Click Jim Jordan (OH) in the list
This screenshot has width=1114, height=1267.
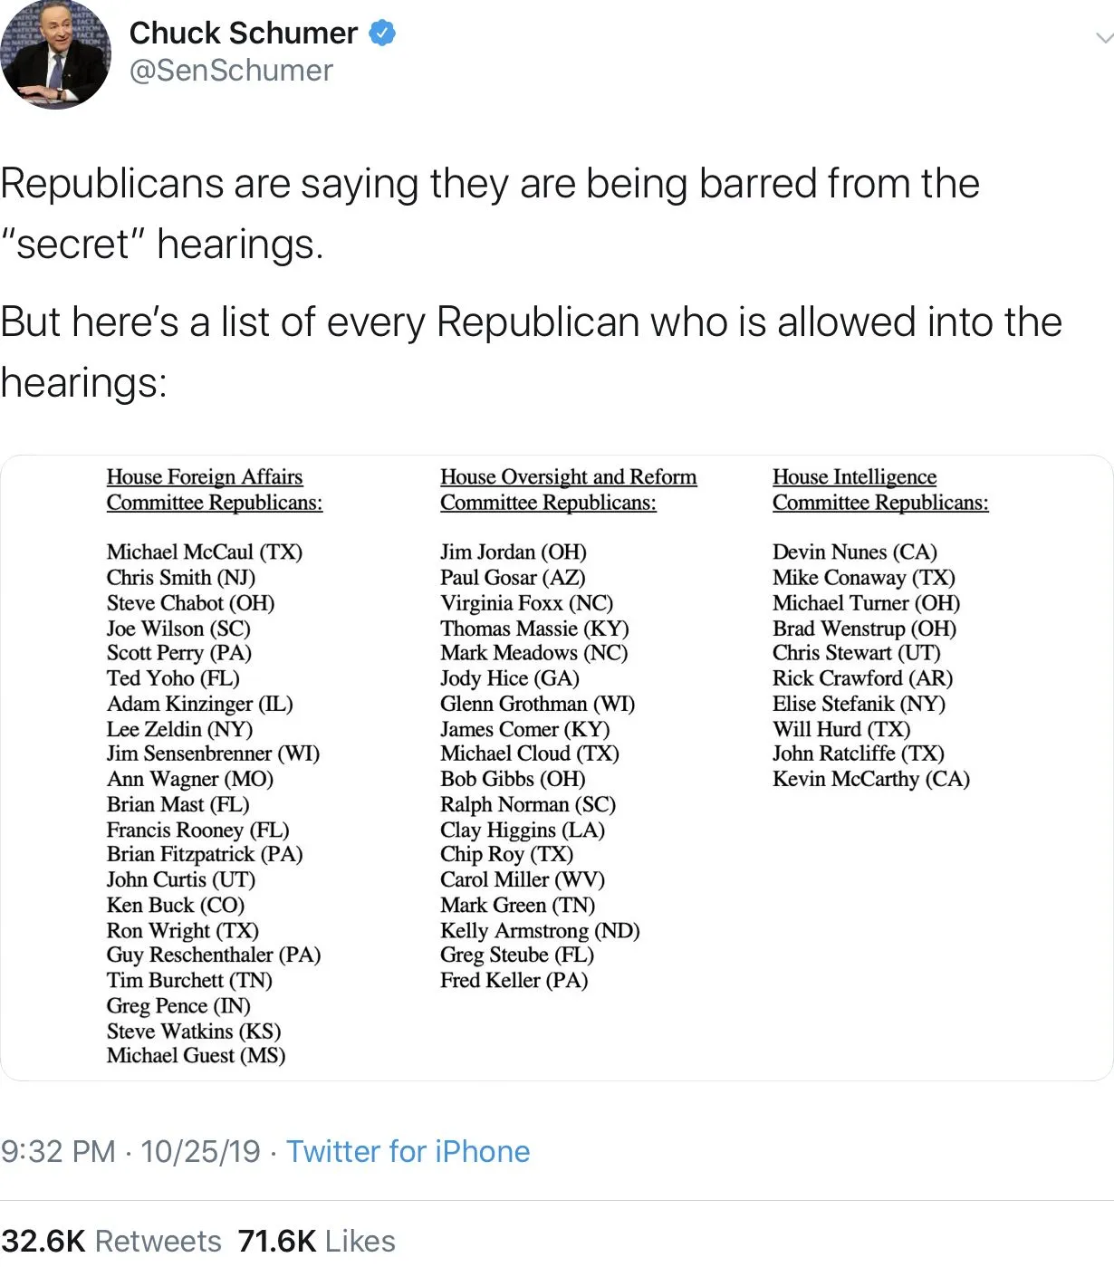[513, 552]
